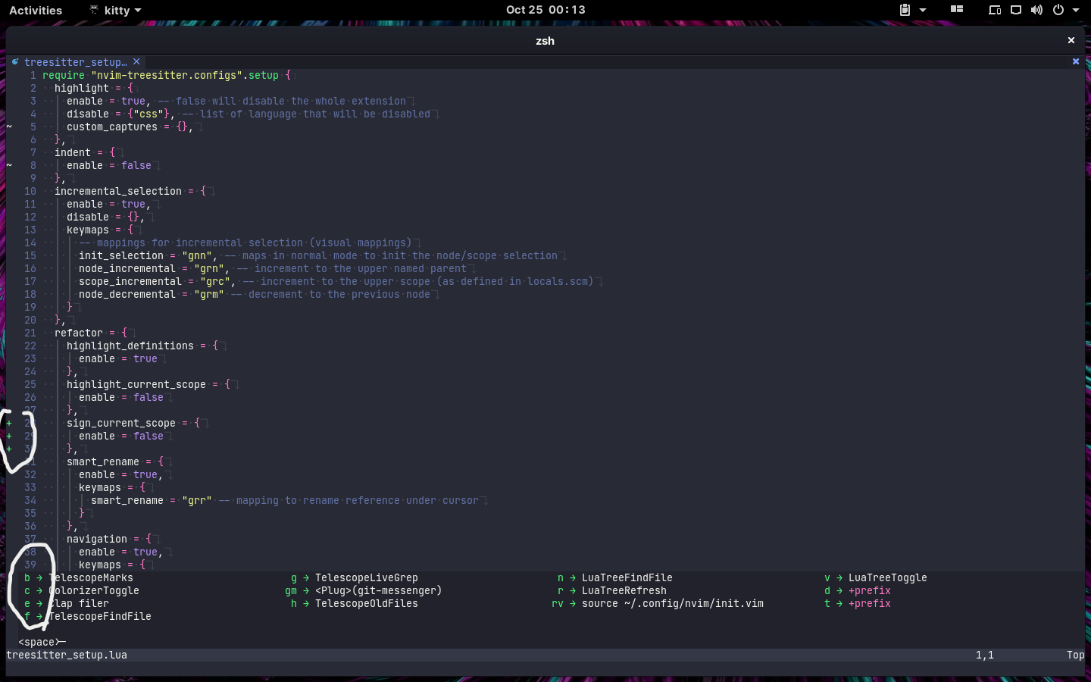Select LuaTreeToggle in the keybinding menu
The height and width of the screenshot is (682, 1091).
(887, 577)
